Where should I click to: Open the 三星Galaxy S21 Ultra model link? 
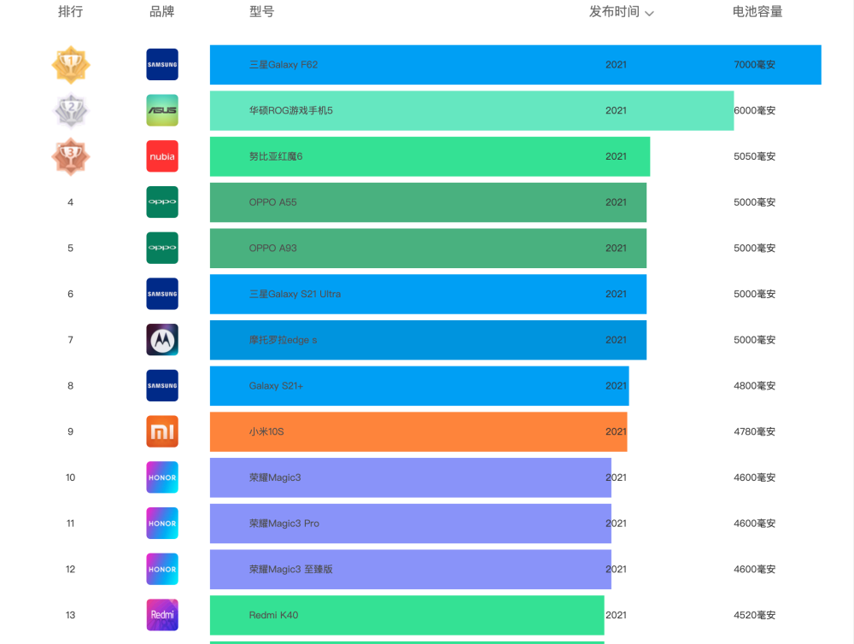click(295, 294)
